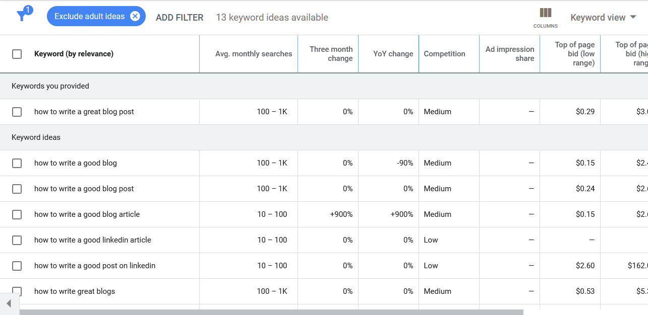The height and width of the screenshot is (315, 648).
Task: Select checkbox for how to write great blogs
Action: (x=17, y=291)
